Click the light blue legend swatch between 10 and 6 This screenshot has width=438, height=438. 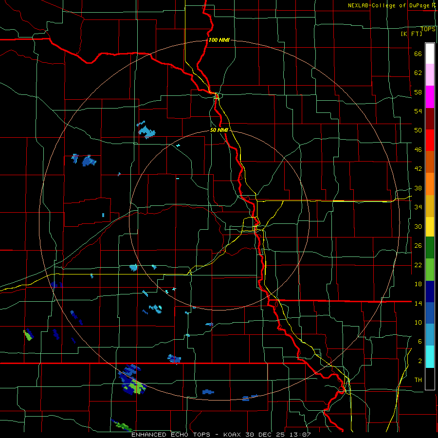[430, 335]
